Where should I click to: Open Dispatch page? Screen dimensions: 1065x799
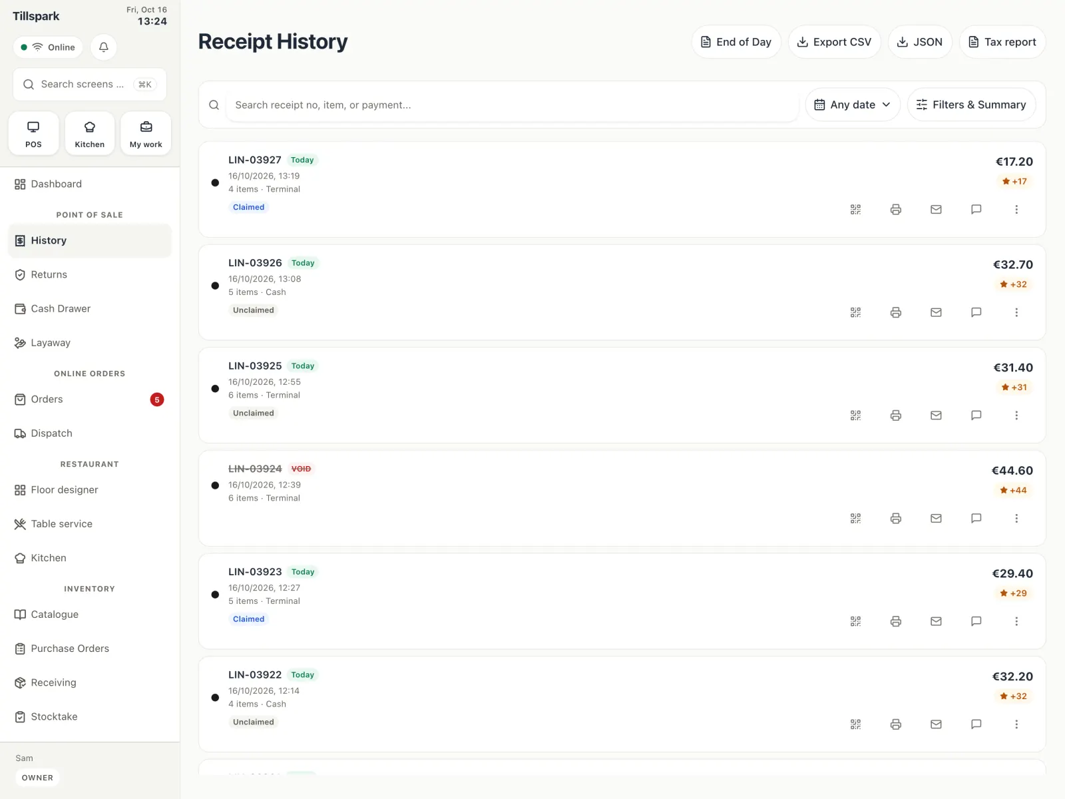(90, 433)
